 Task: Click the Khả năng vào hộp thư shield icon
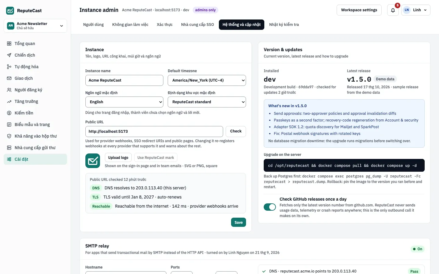coord(9,136)
